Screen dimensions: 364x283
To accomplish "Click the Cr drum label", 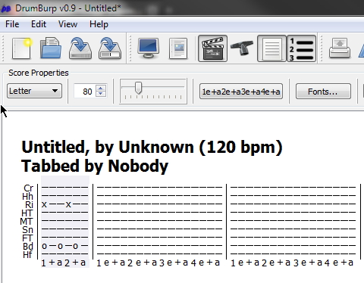I will click(x=28, y=188).
